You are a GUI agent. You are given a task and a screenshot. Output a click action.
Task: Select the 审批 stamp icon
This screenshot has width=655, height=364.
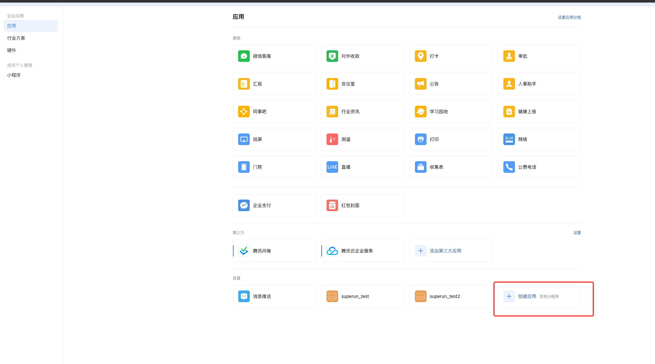(x=509, y=56)
